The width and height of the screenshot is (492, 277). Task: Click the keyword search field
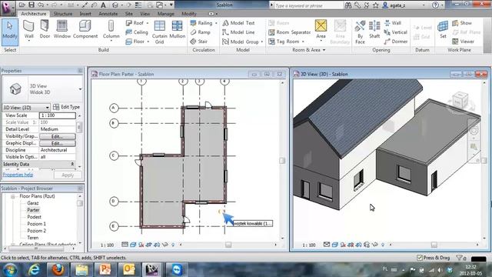point(308,5)
